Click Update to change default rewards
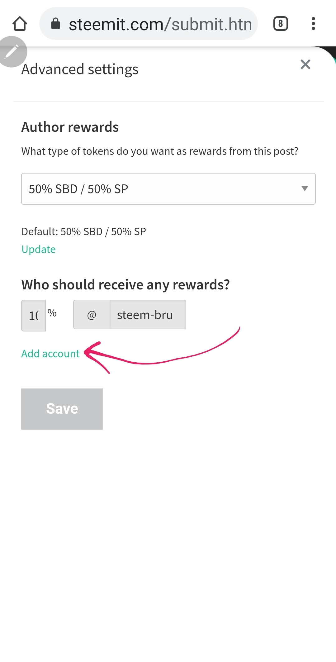The image size is (336, 662). click(x=38, y=249)
